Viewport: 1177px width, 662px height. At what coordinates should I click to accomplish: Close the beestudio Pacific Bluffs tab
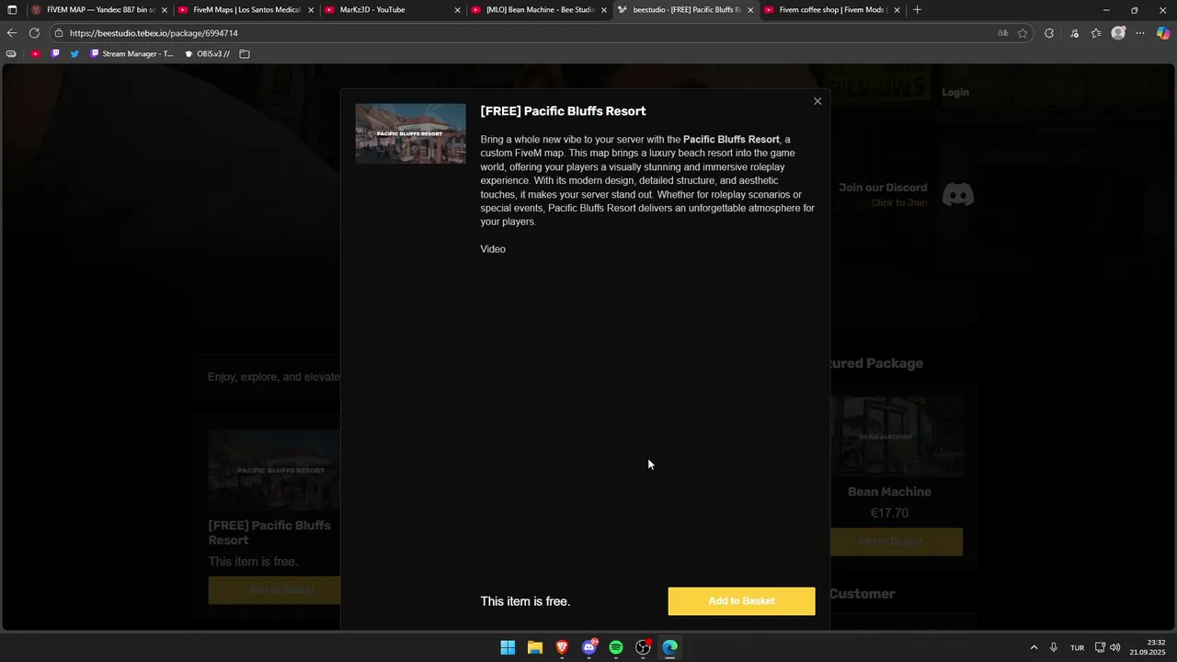pos(750,10)
